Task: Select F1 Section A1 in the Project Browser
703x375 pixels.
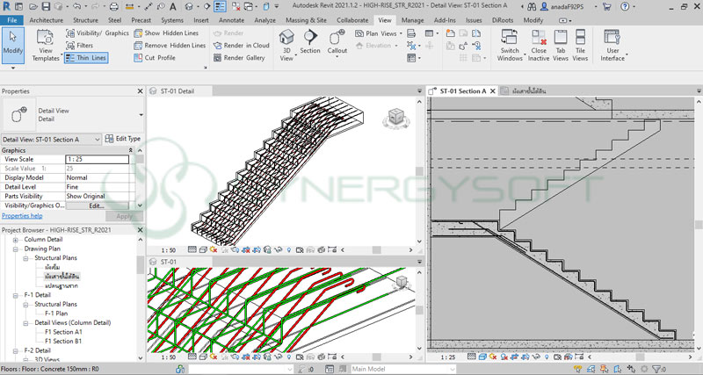Action: pyautogui.click(x=65, y=332)
